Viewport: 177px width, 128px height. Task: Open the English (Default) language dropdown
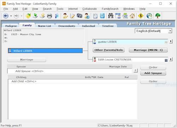pyautogui.click(x=153, y=31)
